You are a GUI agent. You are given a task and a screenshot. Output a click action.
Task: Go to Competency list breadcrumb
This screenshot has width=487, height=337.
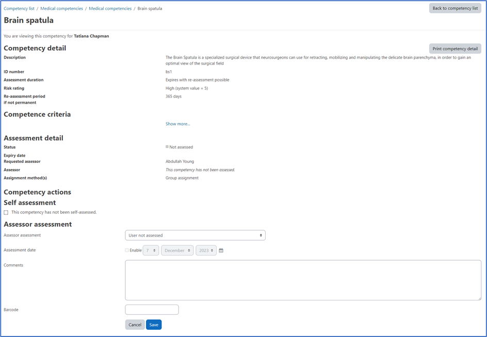click(x=19, y=8)
